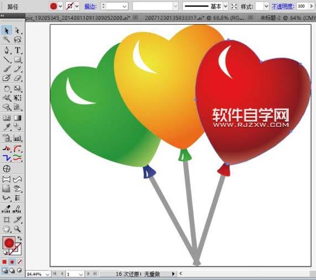Open the 不透明度 opacity panel link
The width and height of the screenshot is (316, 280).
(x=283, y=7)
